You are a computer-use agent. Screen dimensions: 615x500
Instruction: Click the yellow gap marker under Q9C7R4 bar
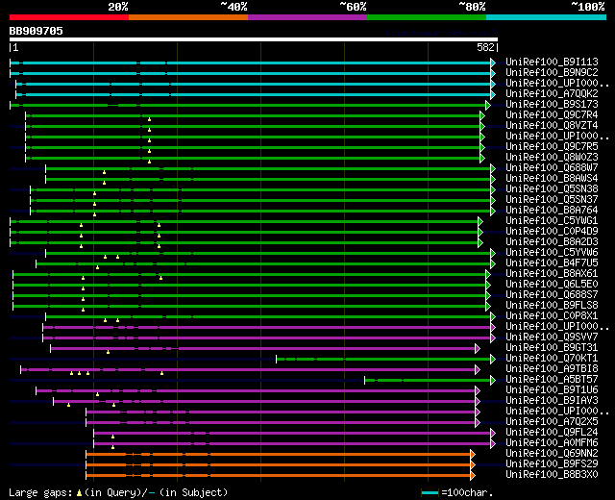coord(150,119)
